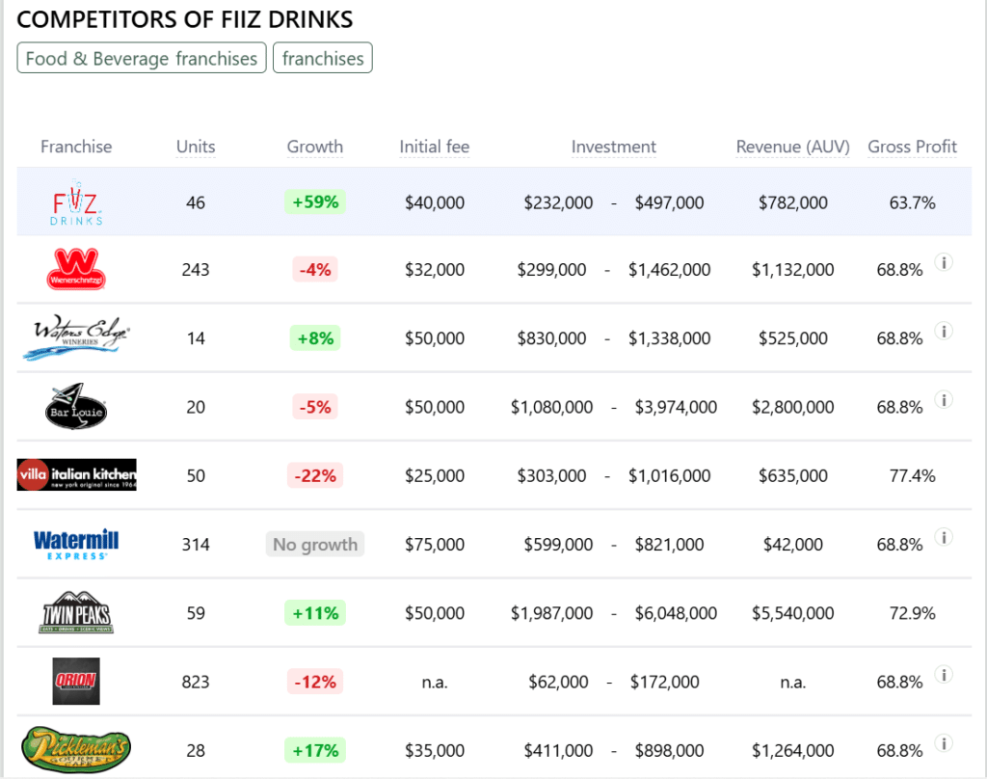This screenshot has width=987, height=779.
Task: Click the -4% growth badge
Action: [x=315, y=270]
